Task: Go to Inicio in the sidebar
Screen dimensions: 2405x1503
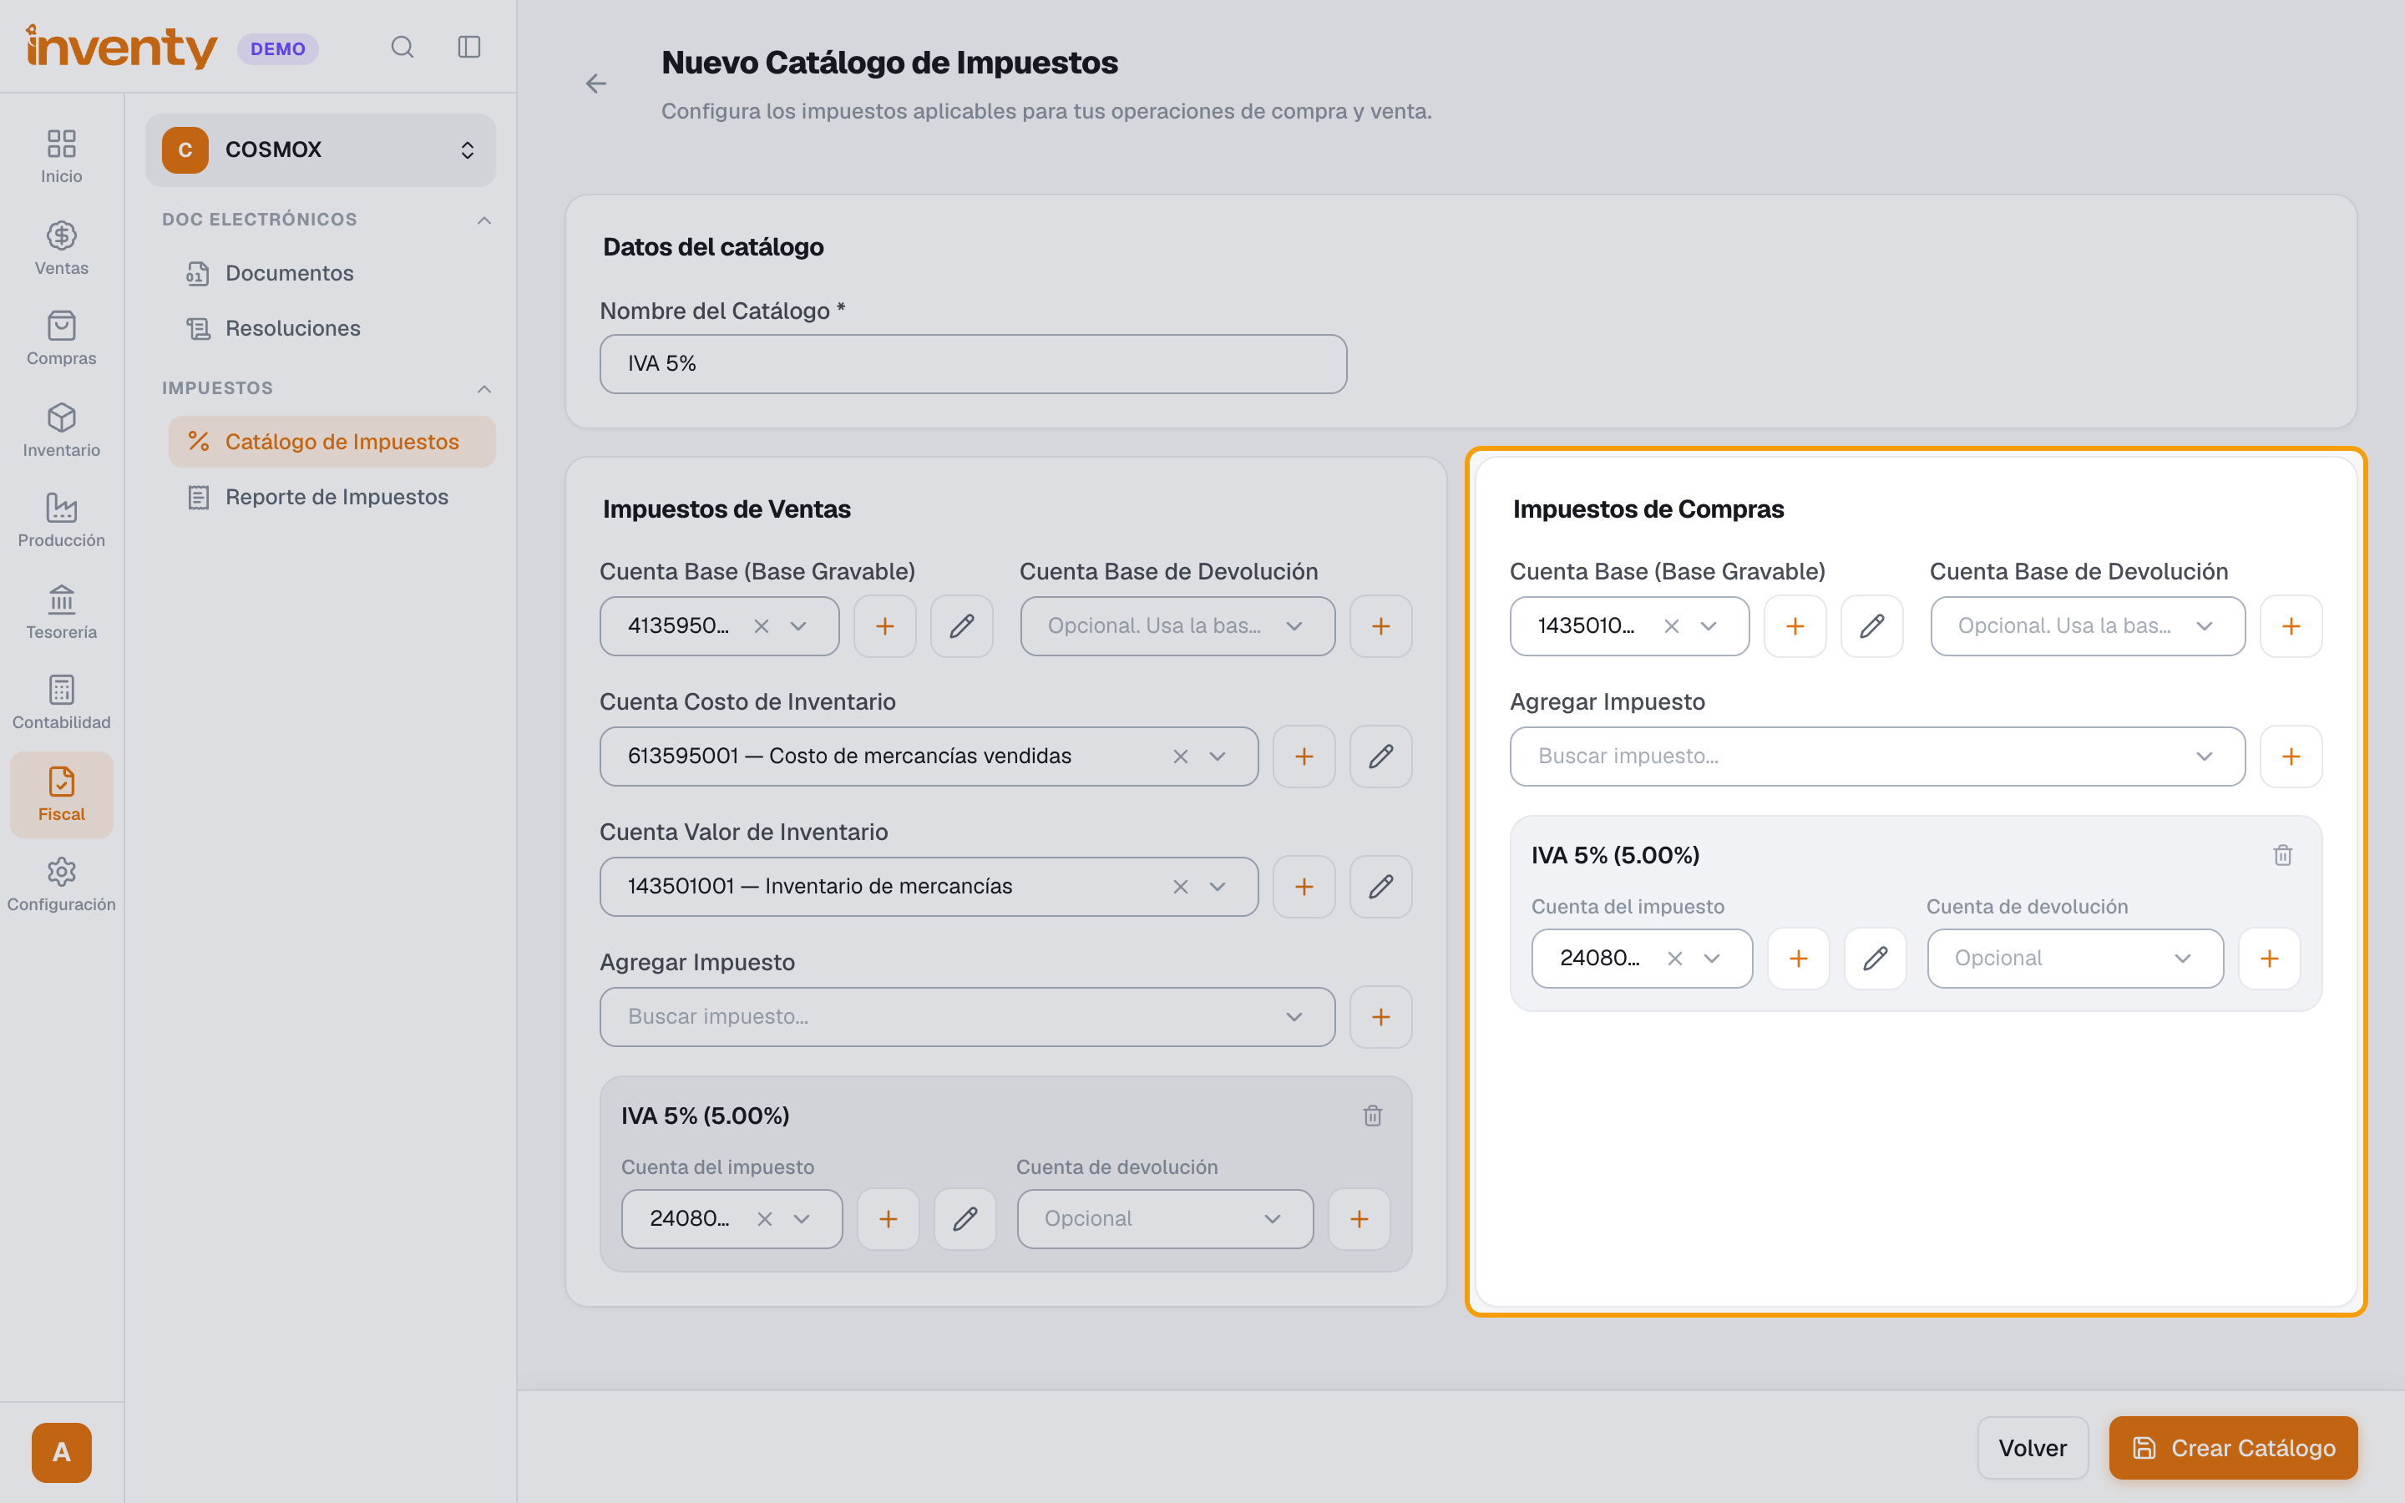Action: tap(62, 157)
